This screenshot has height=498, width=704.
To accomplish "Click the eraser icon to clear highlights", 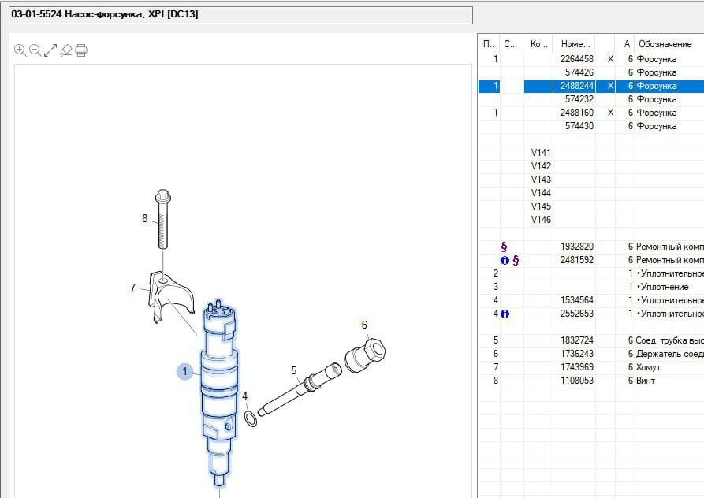I will coord(66,50).
